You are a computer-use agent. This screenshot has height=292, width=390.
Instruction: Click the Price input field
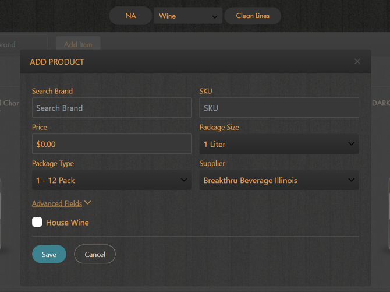(x=111, y=144)
